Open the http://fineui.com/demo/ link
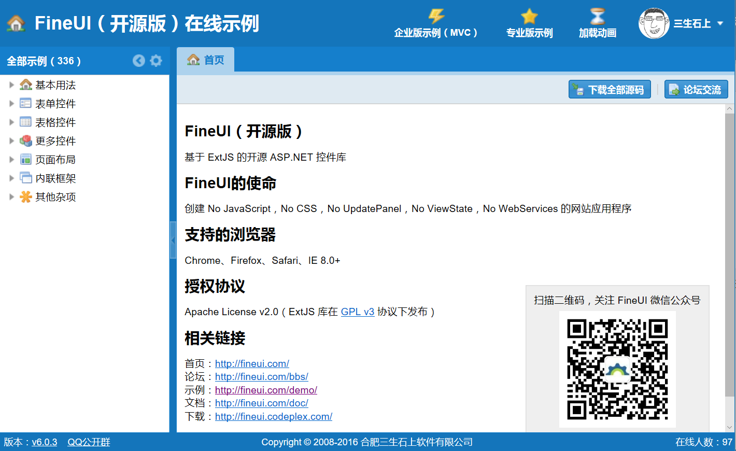The height and width of the screenshot is (451, 736). (x=266, y=390)
